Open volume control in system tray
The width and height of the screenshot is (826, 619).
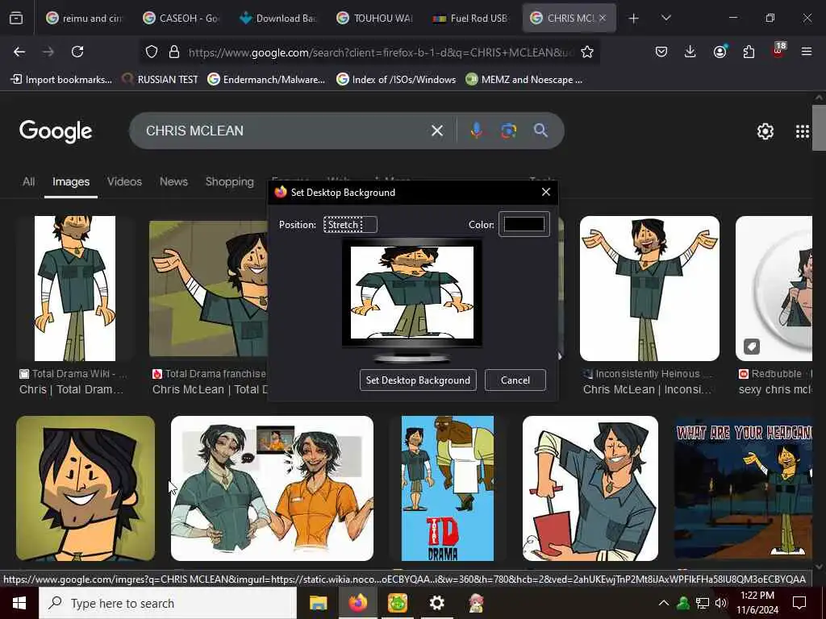click(721, 603)
